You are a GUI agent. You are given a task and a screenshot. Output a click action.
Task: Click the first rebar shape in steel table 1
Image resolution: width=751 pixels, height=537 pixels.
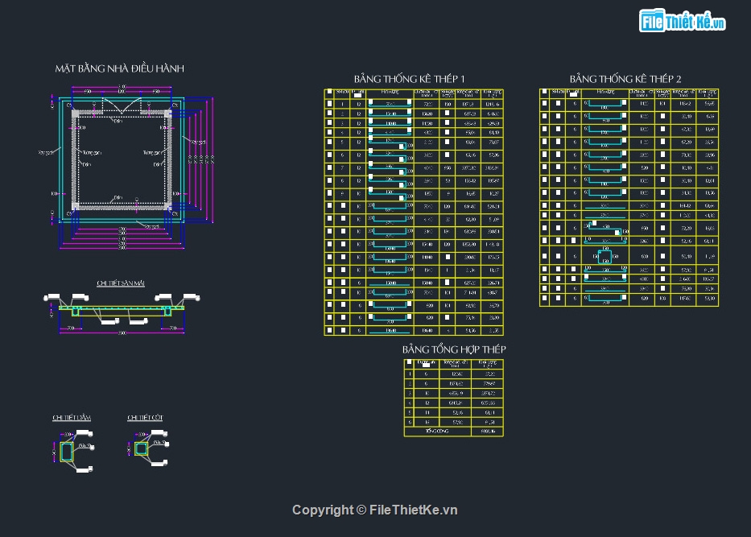[390, 105]
